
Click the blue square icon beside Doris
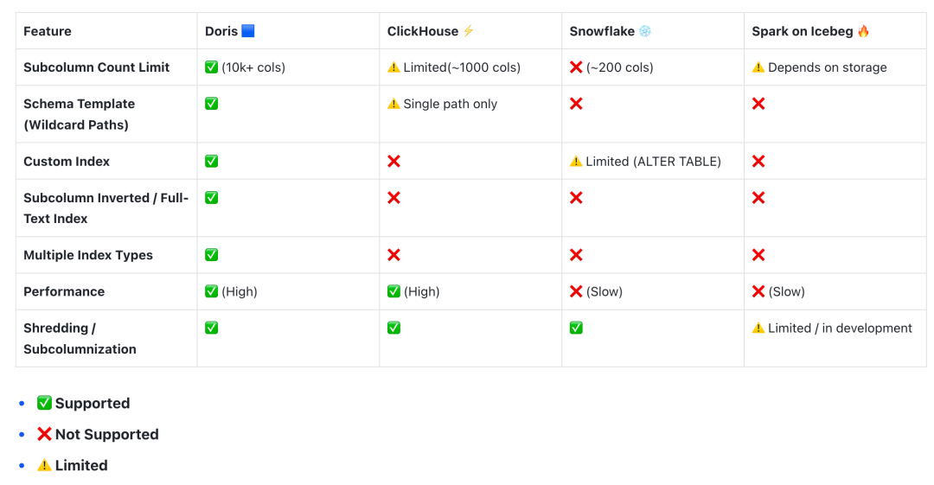pyautogui.click(x=248, y=31)
